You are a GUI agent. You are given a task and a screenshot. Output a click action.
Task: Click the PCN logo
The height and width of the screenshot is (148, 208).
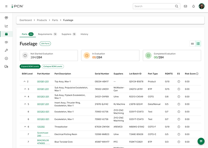click(x=17, y=6)
